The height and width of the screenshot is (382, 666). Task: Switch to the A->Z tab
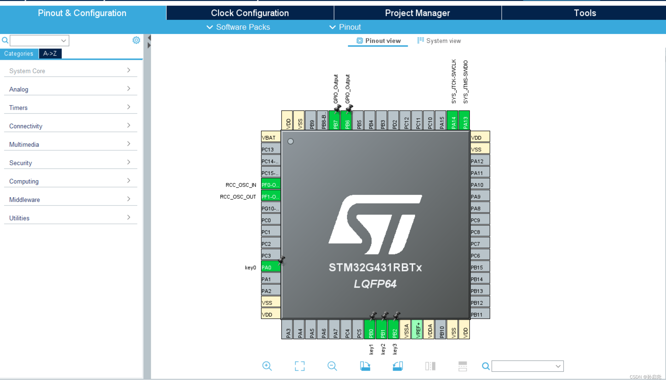(x=50, y=53)
